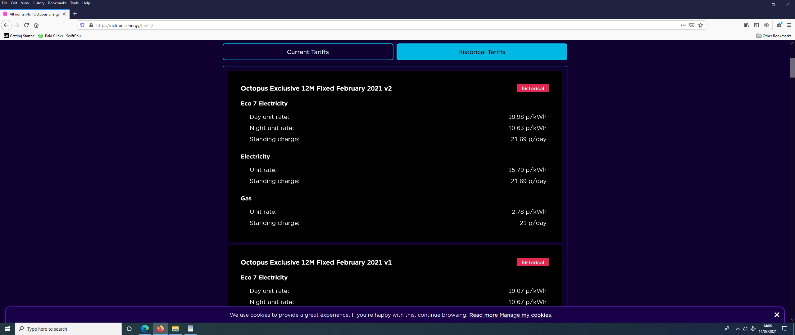795x335 pixels.
Task: Open the People icon in system tray
Action: click(x=727, y=329)
